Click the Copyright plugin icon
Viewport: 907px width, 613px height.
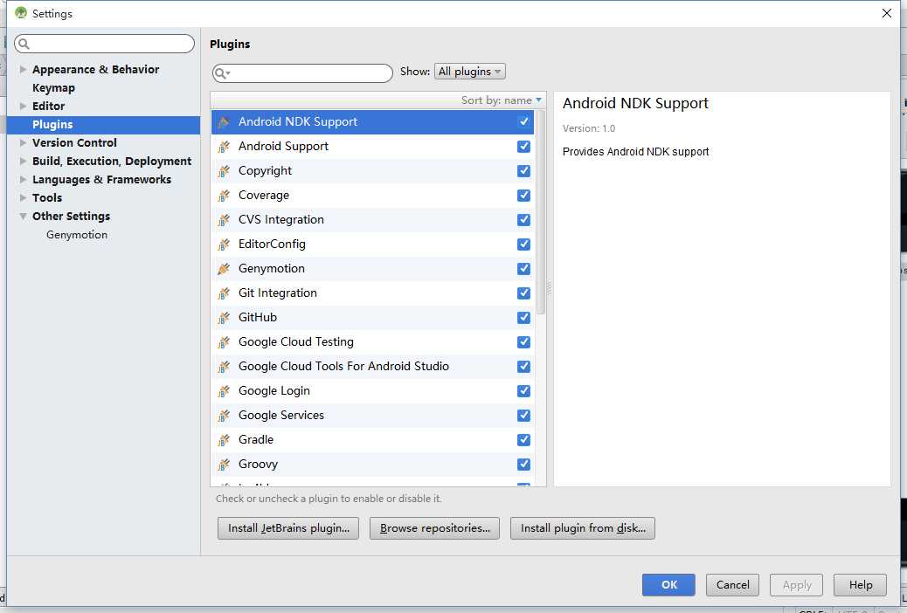click(224, 171)
